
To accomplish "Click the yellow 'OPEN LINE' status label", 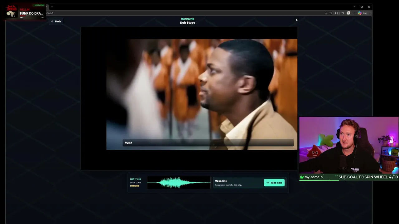I will click(x=134, y=186).
